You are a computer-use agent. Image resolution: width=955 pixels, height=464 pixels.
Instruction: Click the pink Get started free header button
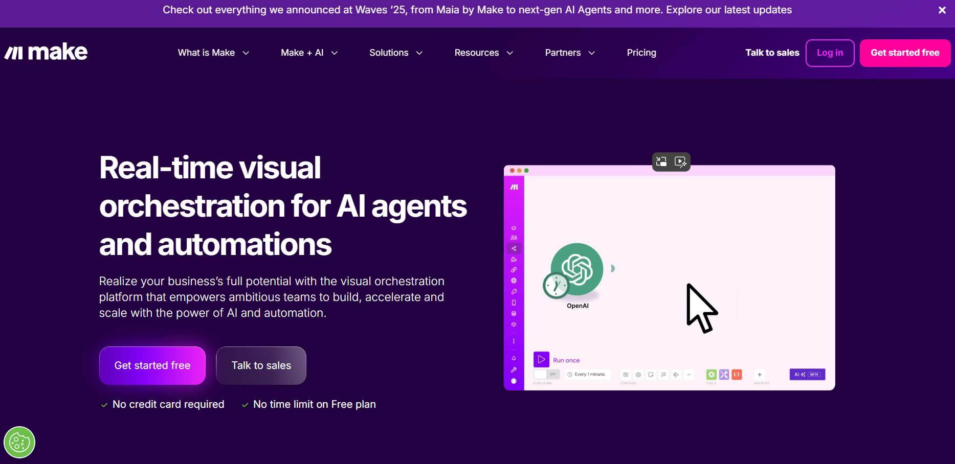905,53
